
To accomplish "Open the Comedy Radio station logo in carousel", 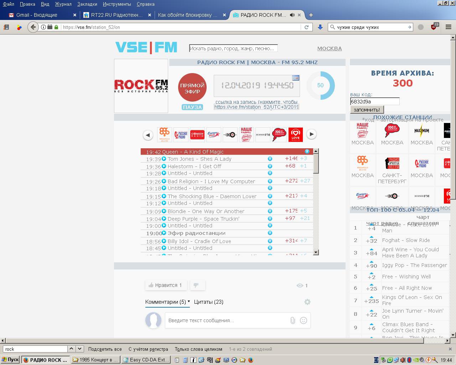I will (x=197, y=134).
